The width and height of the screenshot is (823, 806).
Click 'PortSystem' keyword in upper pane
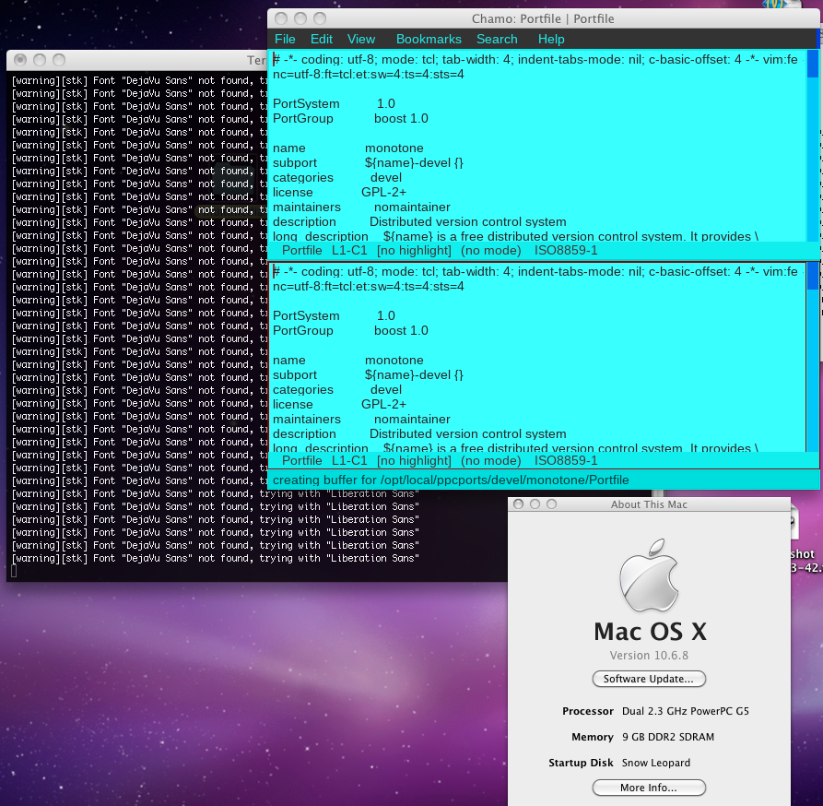point(306,103)
